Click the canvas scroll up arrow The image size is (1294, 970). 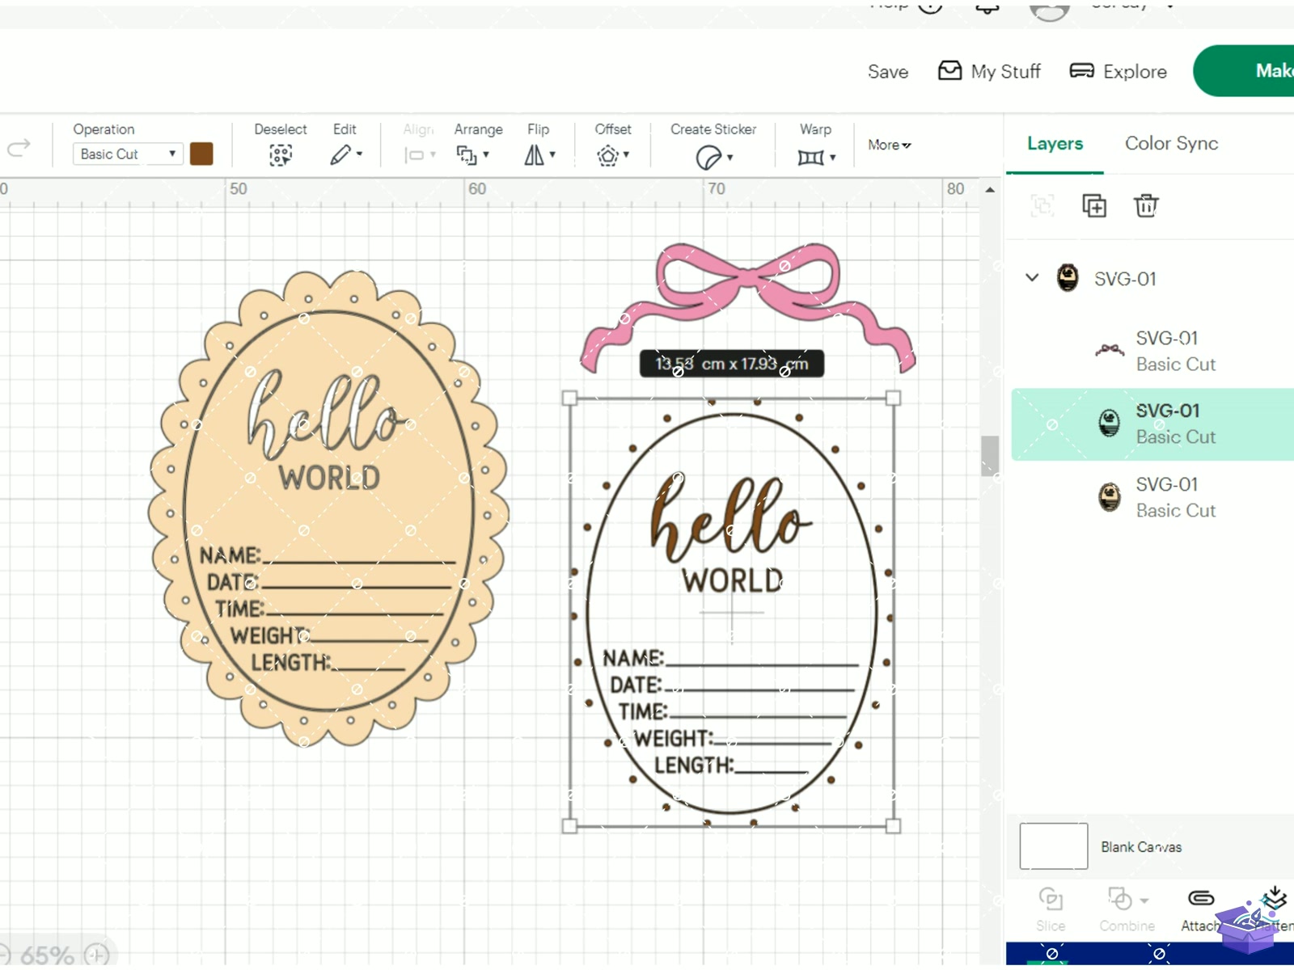pos(990,190)
